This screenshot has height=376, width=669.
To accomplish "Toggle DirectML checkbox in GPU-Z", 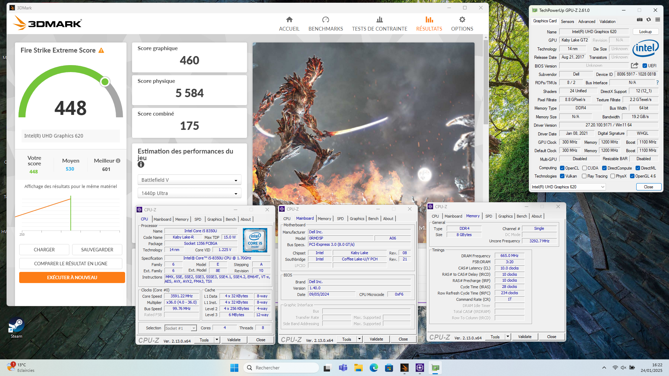I will pyautogui.click(x=638, y=168).
